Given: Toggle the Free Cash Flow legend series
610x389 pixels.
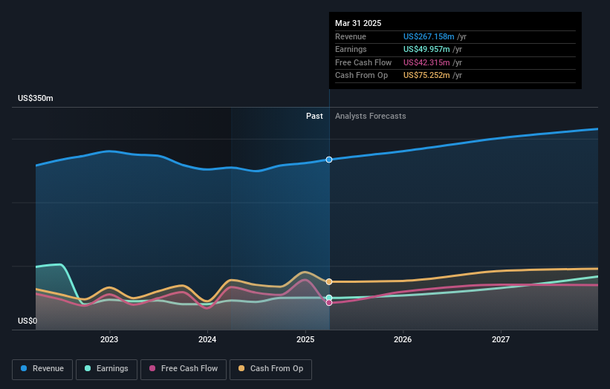Looking at the screenshot, I should tap(184, 369).
